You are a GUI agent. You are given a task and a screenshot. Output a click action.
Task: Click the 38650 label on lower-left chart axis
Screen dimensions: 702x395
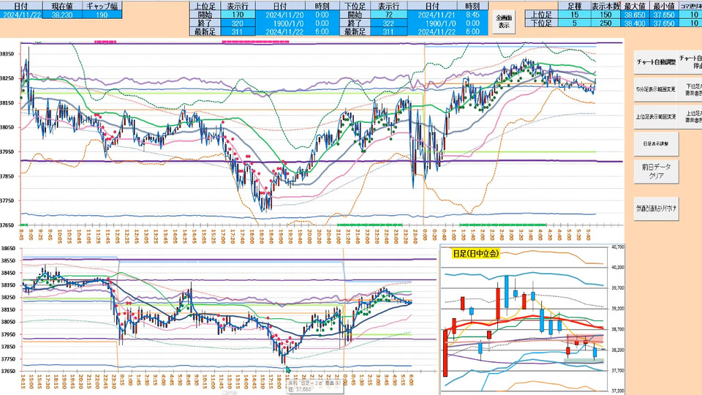point(7,248)
